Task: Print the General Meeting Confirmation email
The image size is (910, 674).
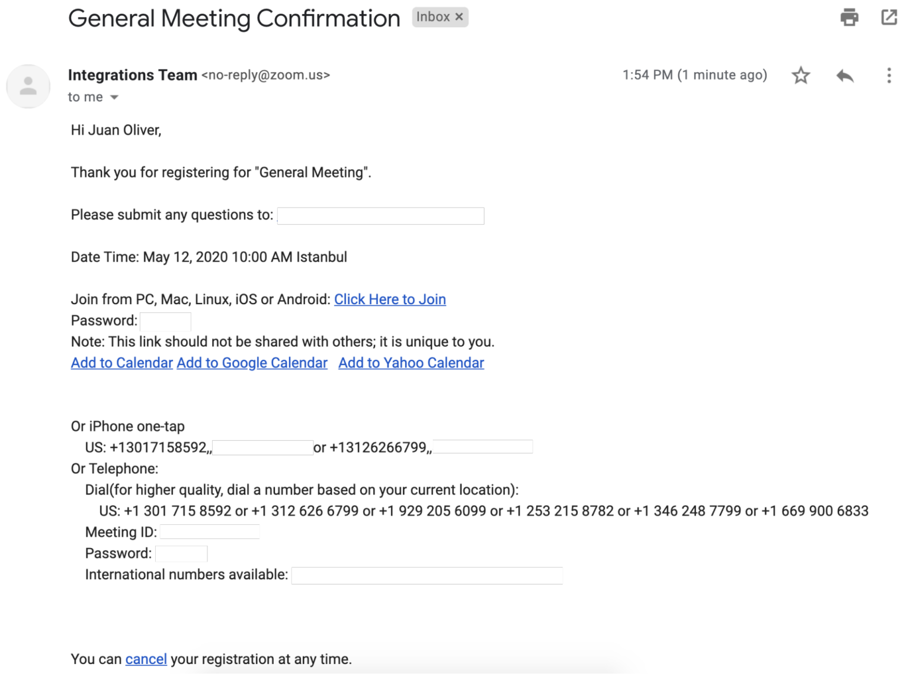Action: pos(849,17)
